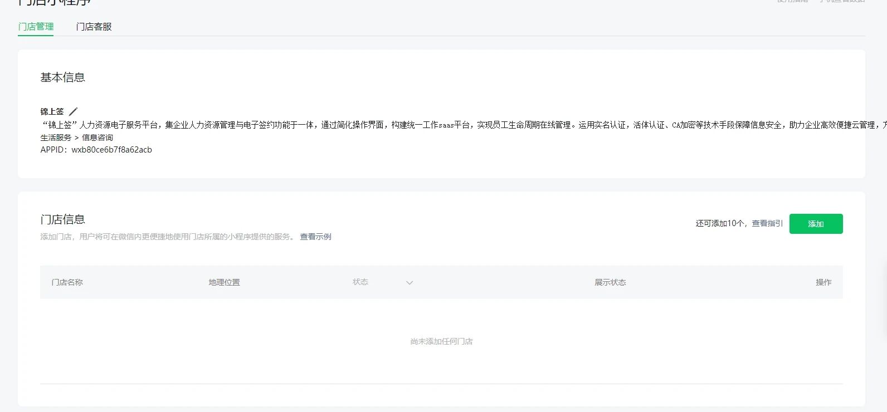Select the 操作 column header

(x=823, y=282)
